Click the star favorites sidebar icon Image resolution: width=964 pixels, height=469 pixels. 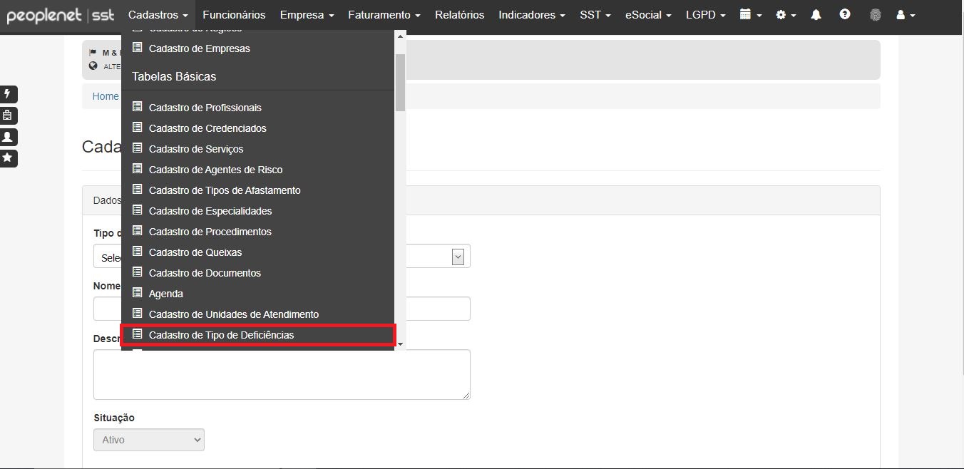[8, 158]
